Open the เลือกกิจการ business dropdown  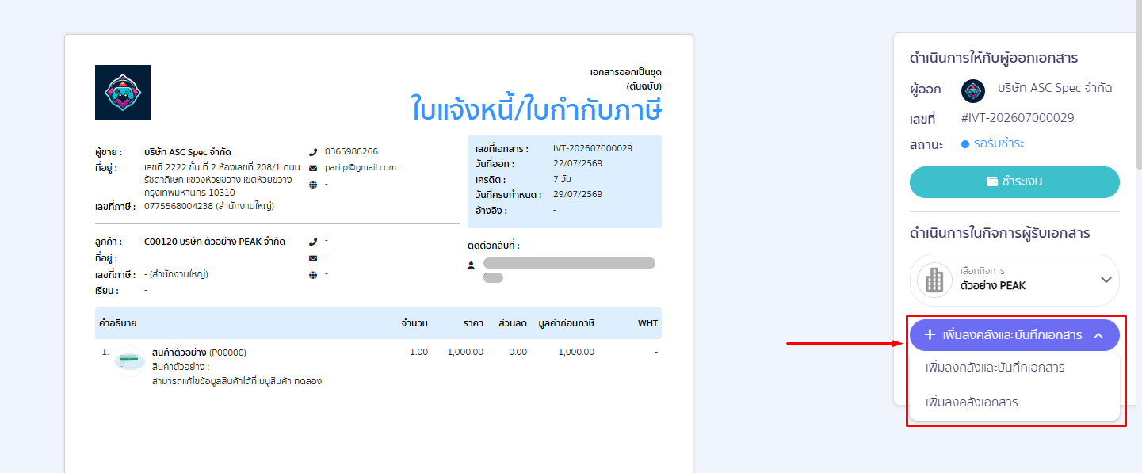coord(1014,280)
